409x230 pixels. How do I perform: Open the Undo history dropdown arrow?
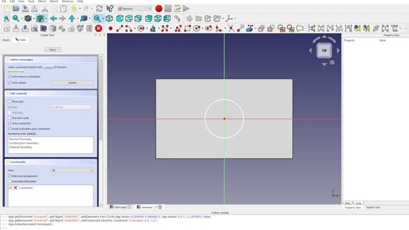point(79,8)
